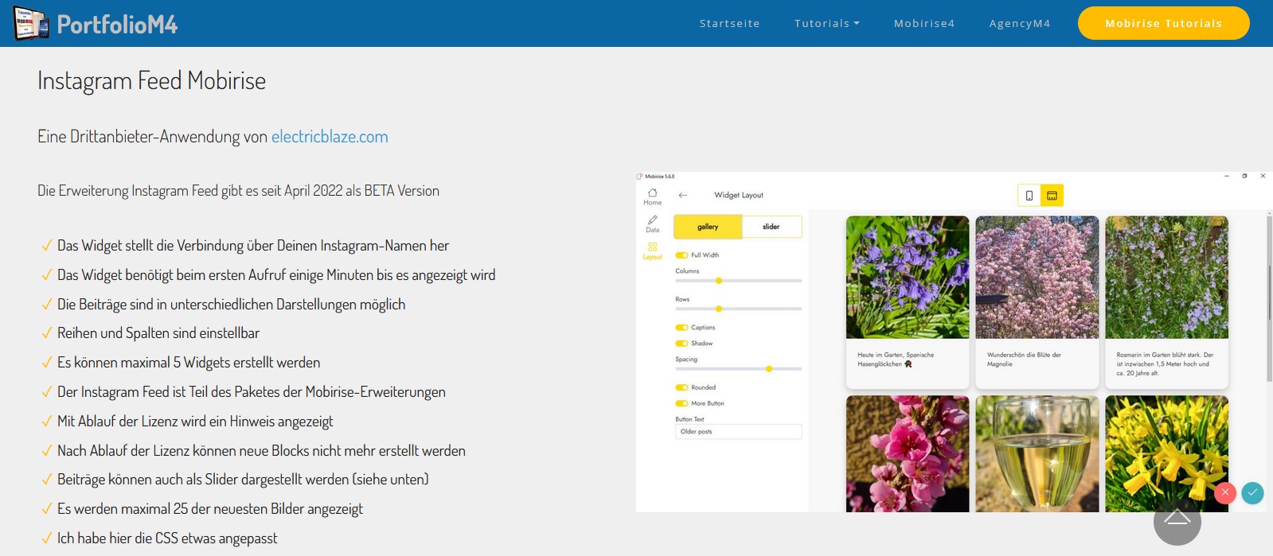Viewport: 1273px width, 556px height.
Task: Select the slider layout tab
Action: point(771,227)
